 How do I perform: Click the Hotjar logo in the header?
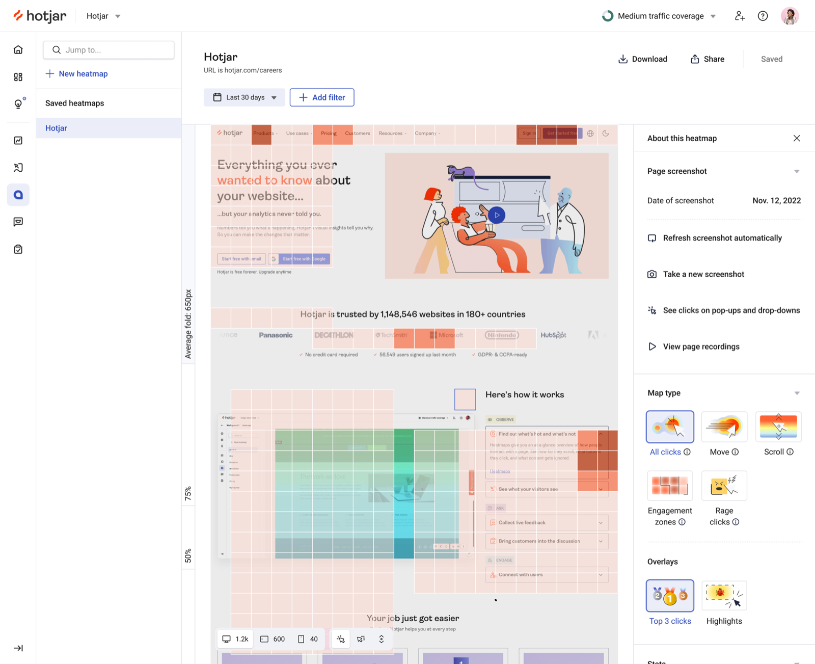pos(40,16)
